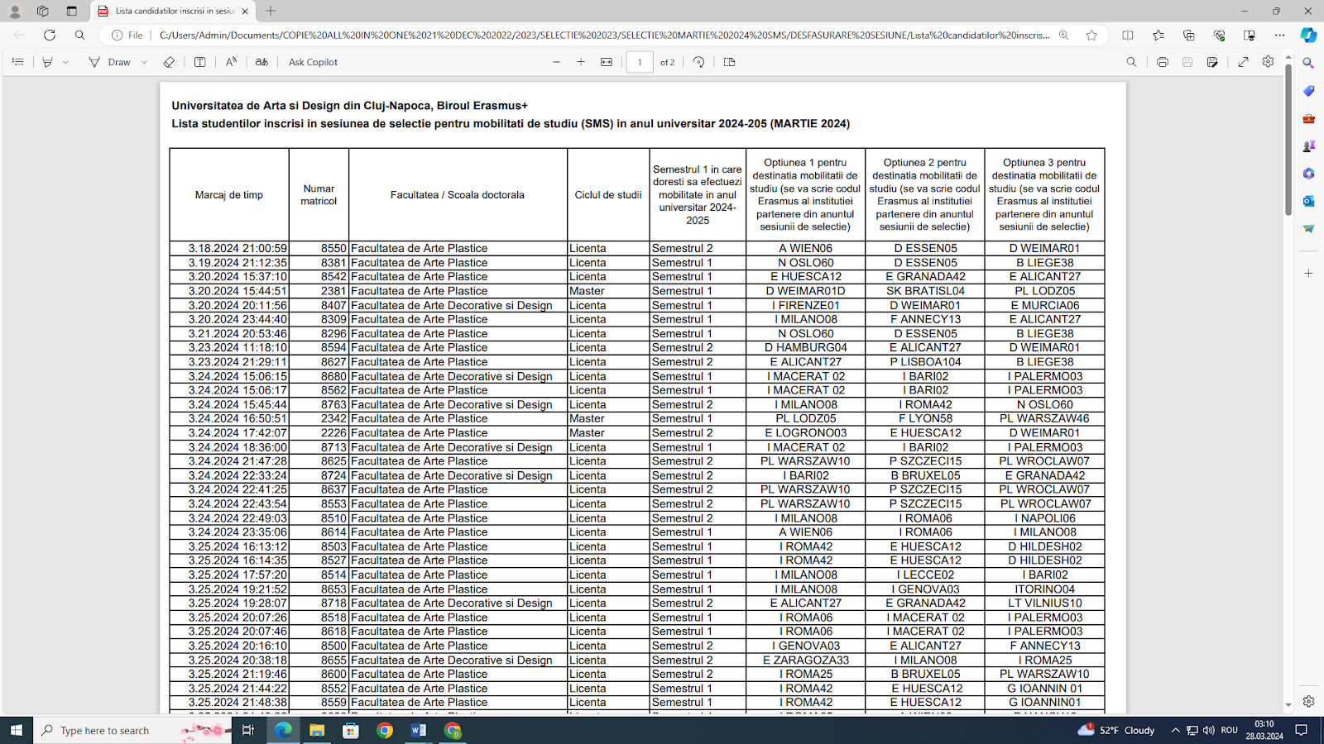This screenshot has width=1324, height=744.
Task: Rotate the PDF page
Action: point(698,62)
